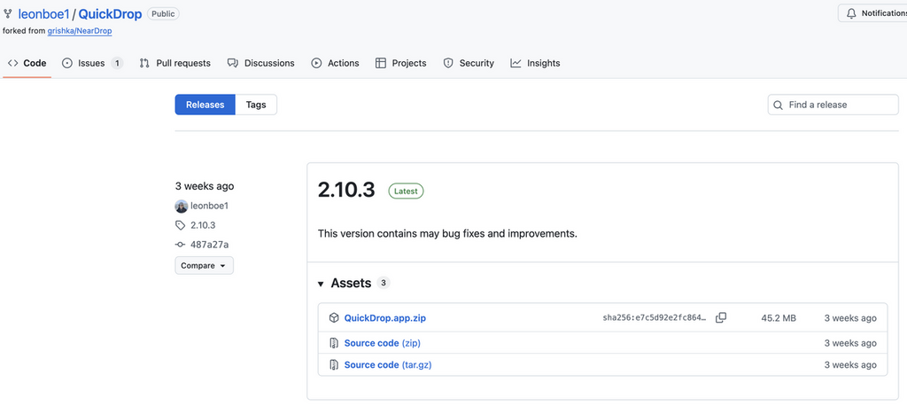Screen dimensions: 907x406
Task: Select the Releases toggle button
Action: (205, 105)
